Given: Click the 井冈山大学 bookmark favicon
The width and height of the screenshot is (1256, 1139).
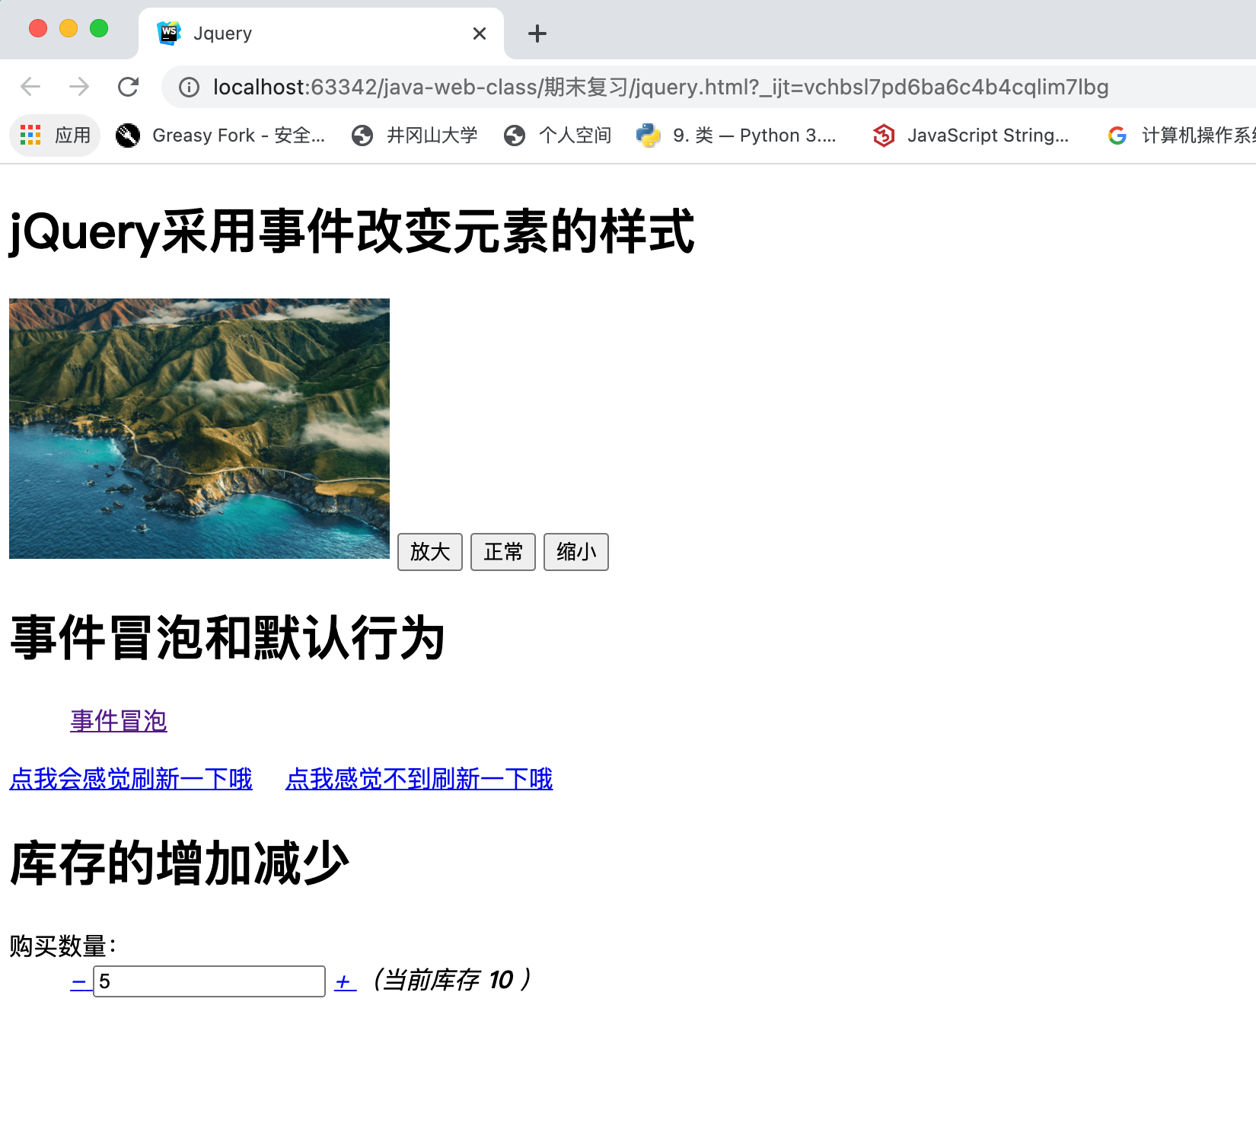Looking at the screenshot, I should [362, 135].
